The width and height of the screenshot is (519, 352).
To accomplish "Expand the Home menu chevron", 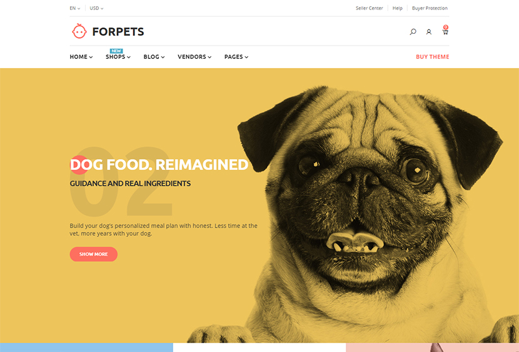I will 91,57.
